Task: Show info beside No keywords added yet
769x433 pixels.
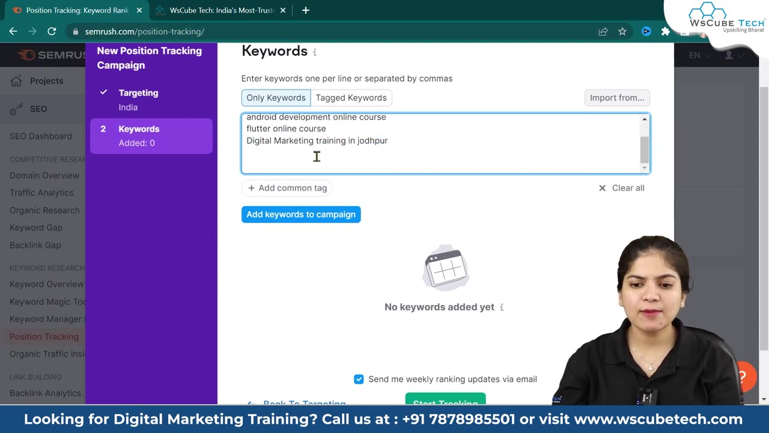Action: [x=502, y=307]
